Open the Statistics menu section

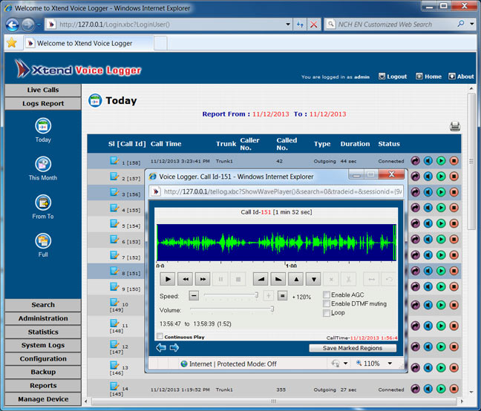[x=43, y=332]
